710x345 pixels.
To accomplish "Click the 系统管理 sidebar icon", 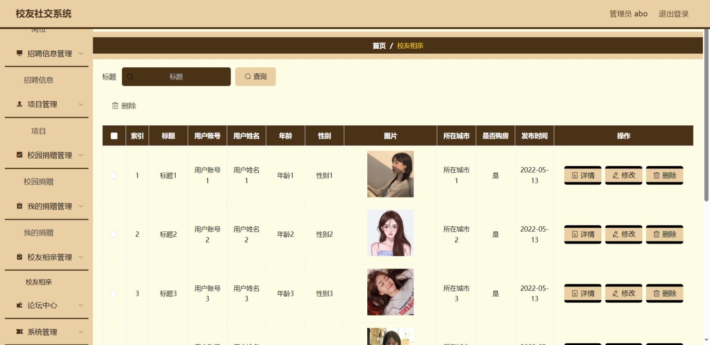I will [19, 332].
